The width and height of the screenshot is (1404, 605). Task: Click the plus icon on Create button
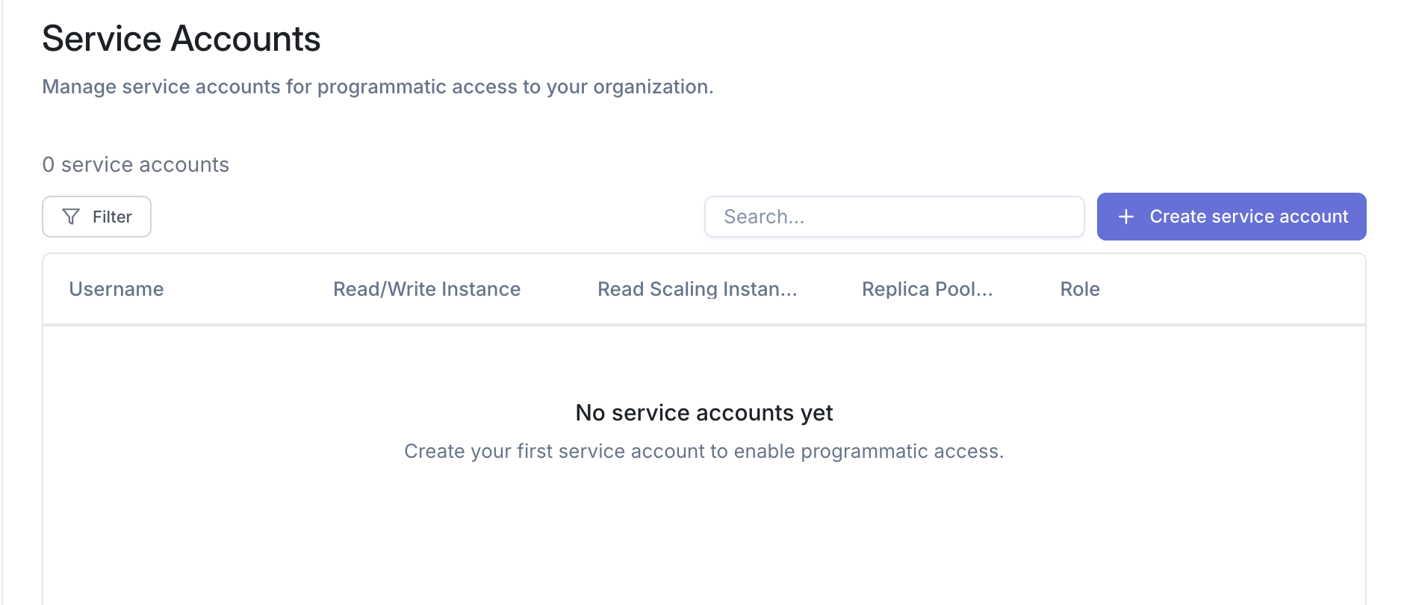click(1126, 217)
